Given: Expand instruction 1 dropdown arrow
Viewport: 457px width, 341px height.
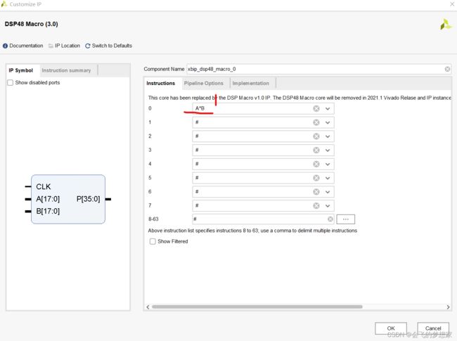Looking at the screenshot, I should [328, 122].
